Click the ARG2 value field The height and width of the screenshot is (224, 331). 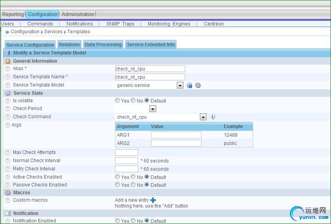point(176,143)
